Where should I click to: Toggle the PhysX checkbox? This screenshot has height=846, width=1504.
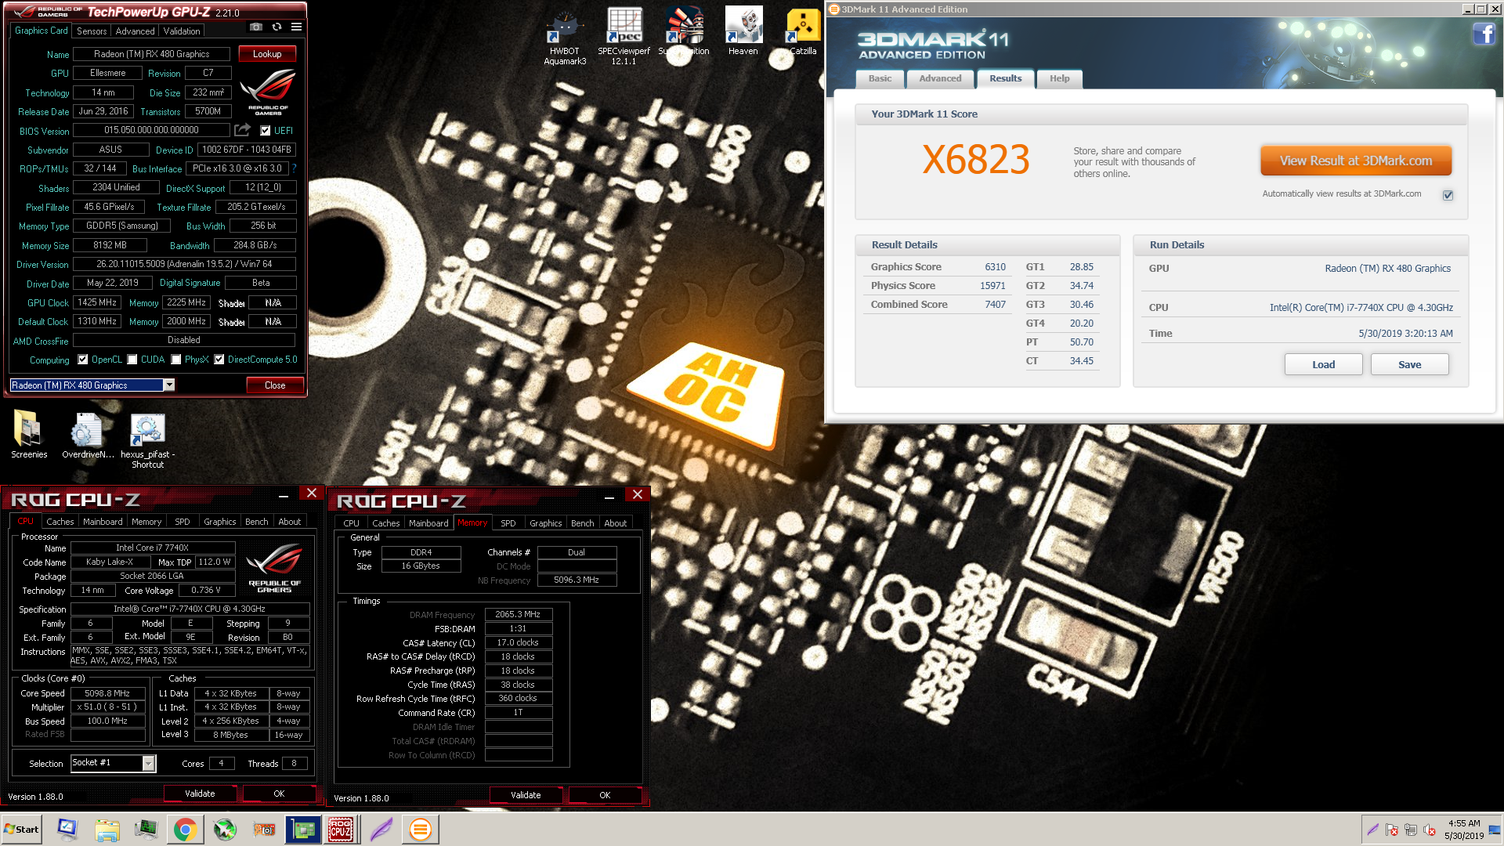tap(176, 360)
